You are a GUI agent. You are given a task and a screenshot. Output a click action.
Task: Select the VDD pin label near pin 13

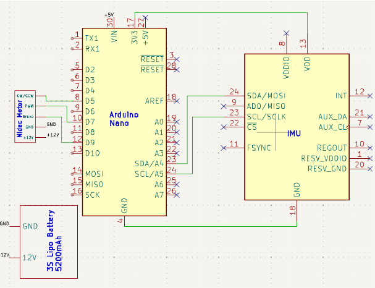(x=307, y=64)
